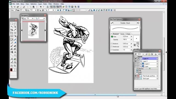Image resolution: width=176 pixels, height=99 pixels.
Task: Select the Pencil tool in the toolbox
Action: coord(12,43)
